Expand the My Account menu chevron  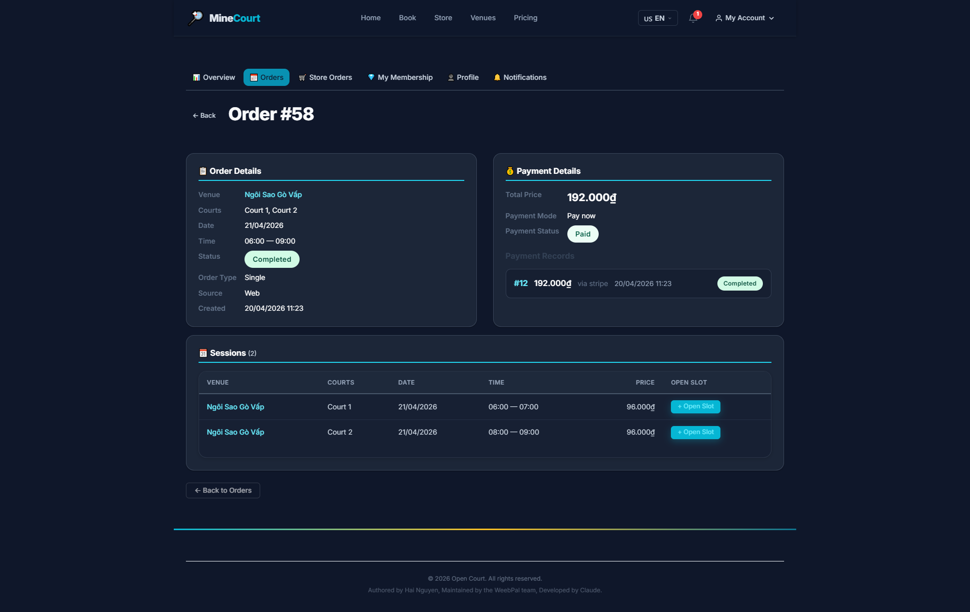click(771, 18)
